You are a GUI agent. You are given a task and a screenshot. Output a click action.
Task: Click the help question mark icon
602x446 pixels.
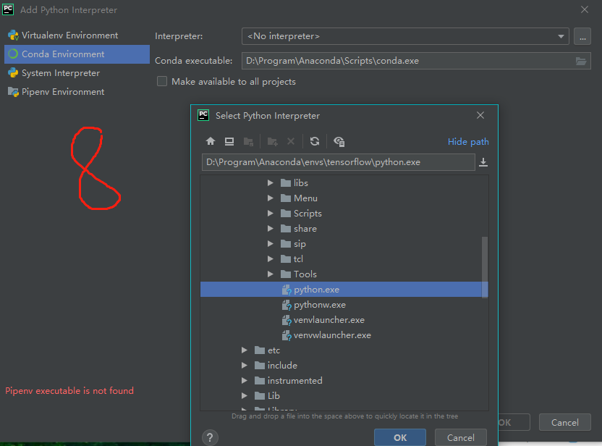pyautogui.click(x=210, y=437)
